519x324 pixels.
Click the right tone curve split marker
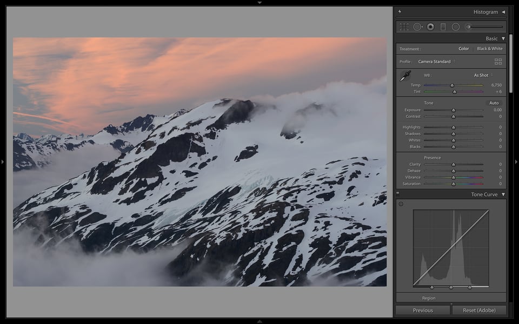(470, 288)
